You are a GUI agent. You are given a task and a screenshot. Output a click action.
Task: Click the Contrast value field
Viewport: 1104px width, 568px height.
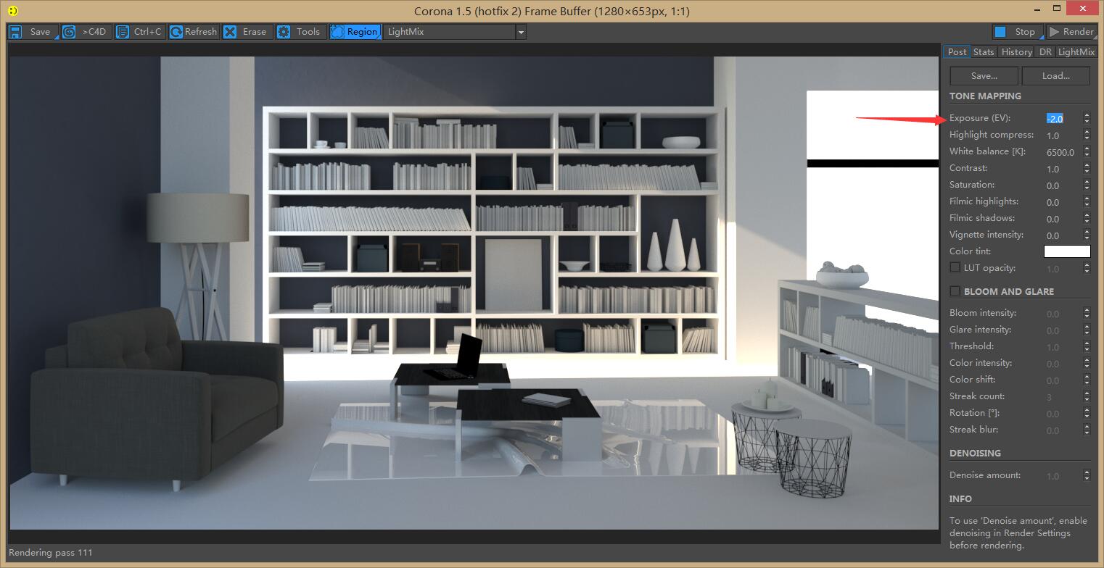(1063, 169)
